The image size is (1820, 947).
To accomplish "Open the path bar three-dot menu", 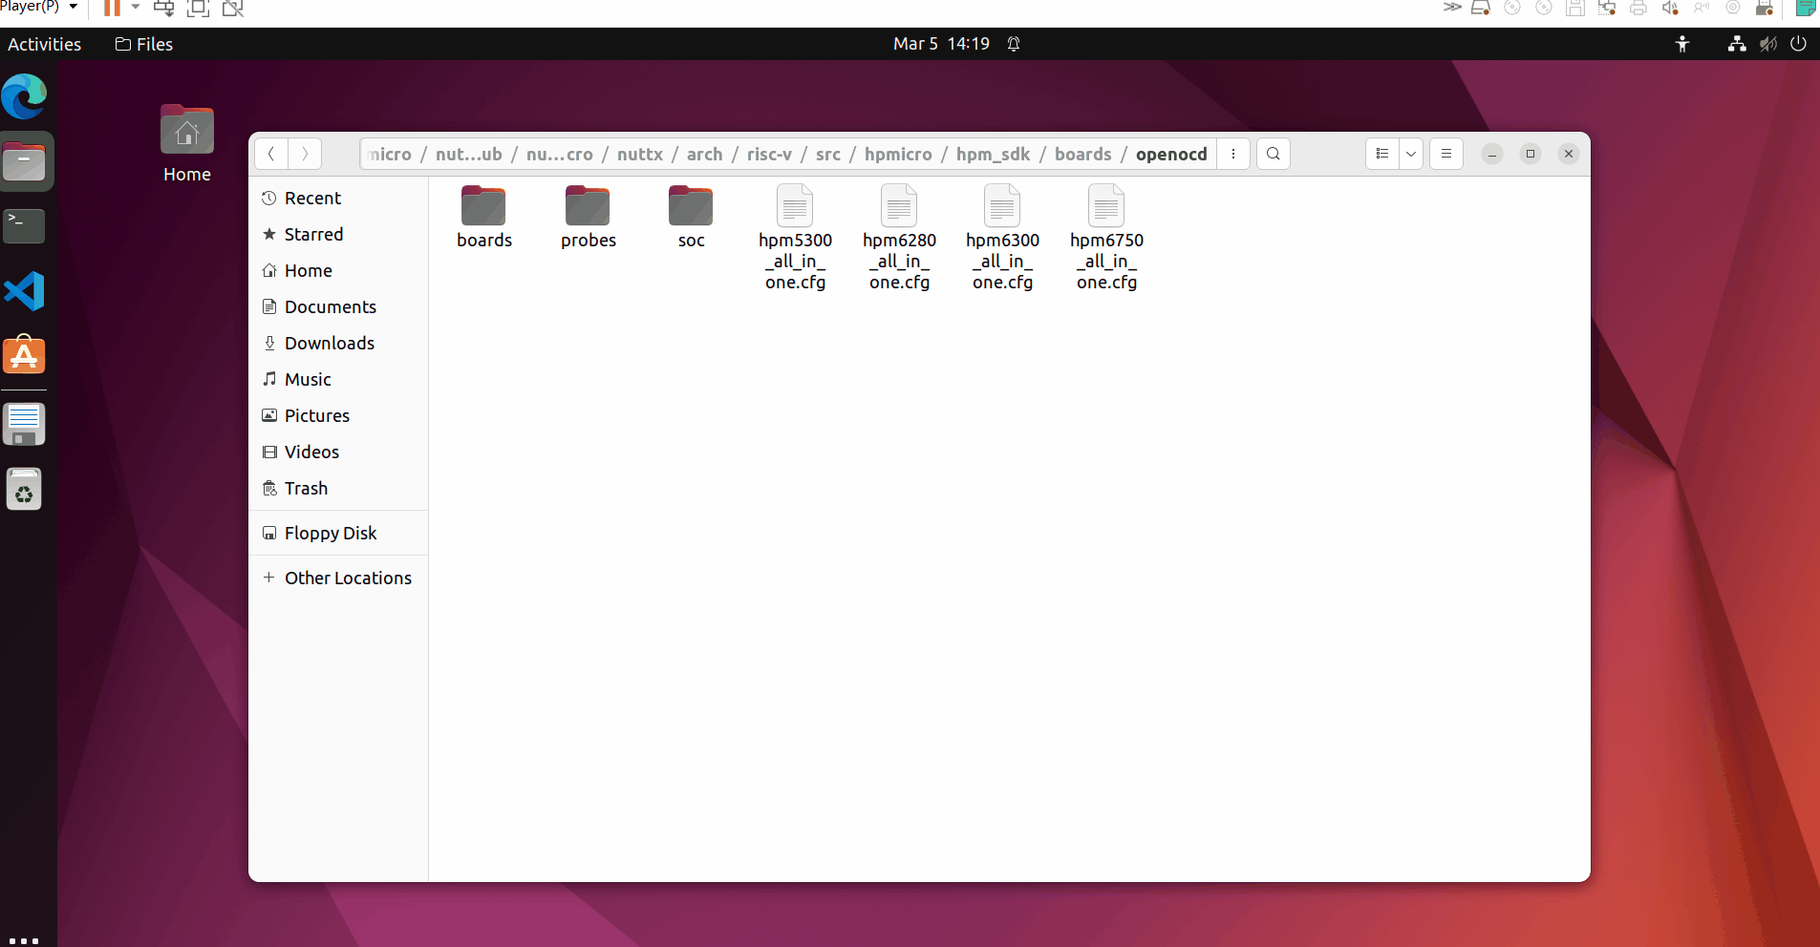I will (1233, 154).
